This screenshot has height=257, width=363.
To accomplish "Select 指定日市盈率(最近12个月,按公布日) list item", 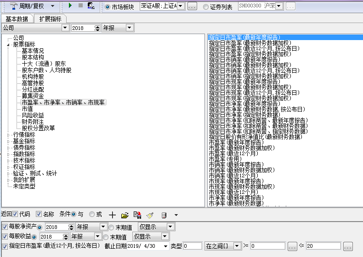I will [254, 48].
